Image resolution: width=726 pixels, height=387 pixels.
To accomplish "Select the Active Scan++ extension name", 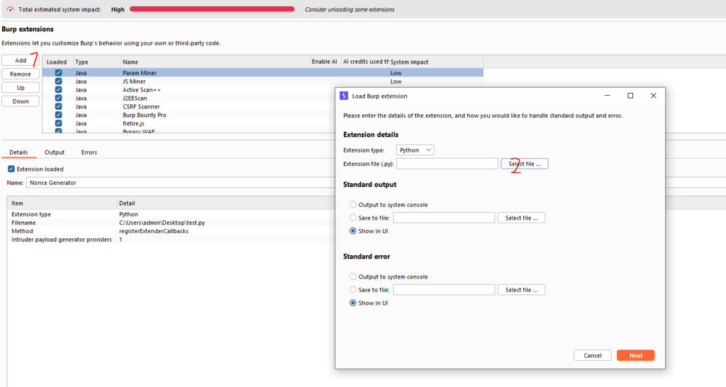I will tap(142, 90).
